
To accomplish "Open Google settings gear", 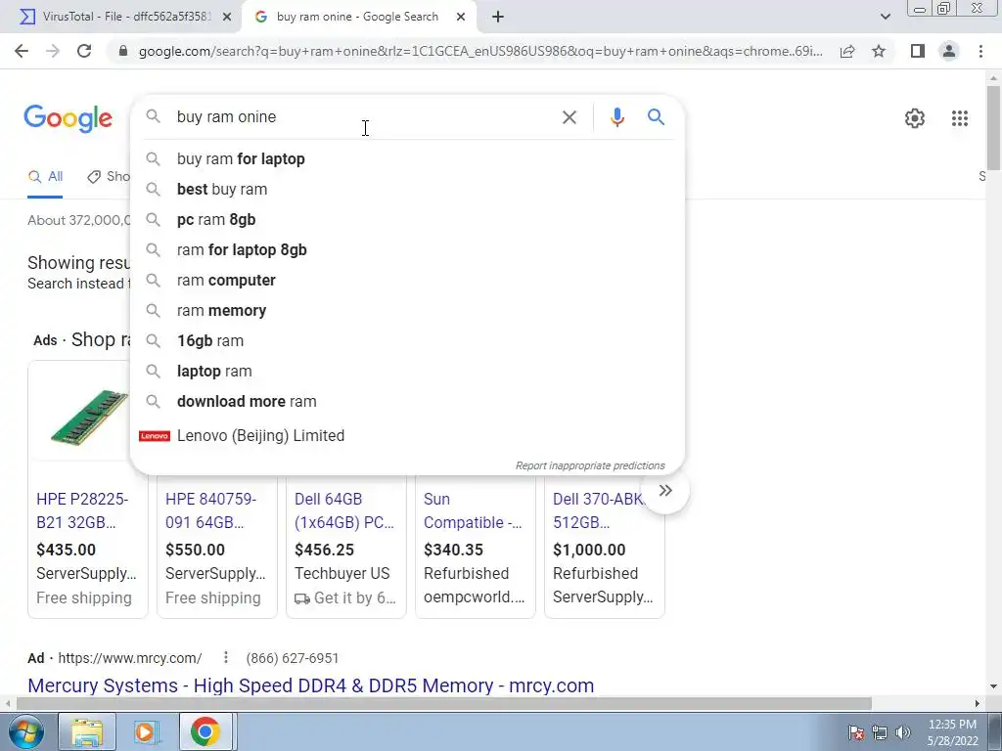I will (x=915, y=118).
